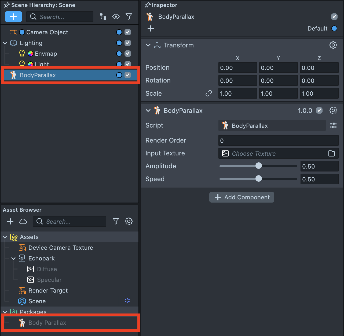Click the Amplitude value field
Image resolution: width=344 pixels, height=336 pixels.
coord(319,166)
